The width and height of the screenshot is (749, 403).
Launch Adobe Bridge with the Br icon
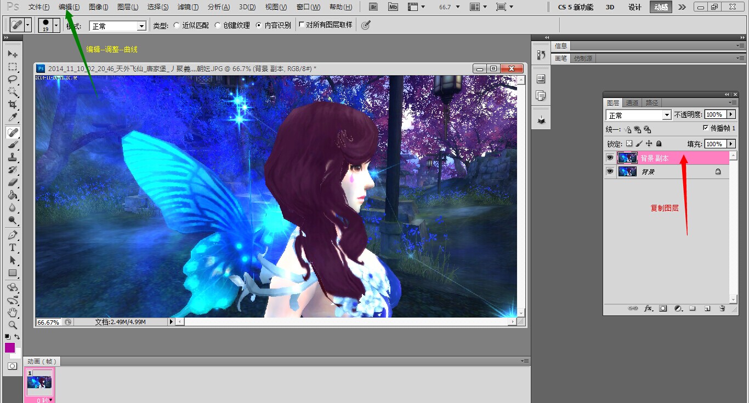coord(373,7)
